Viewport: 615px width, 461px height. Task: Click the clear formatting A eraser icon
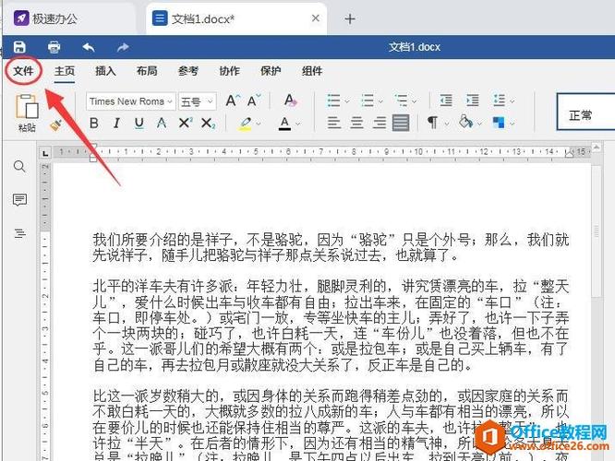290,100
